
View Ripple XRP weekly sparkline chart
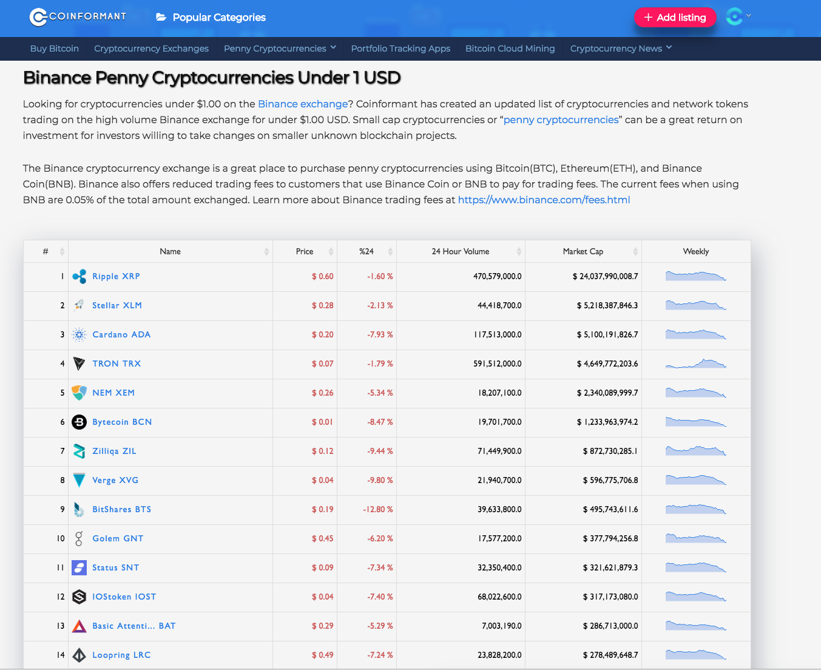(x=696, y=276)
